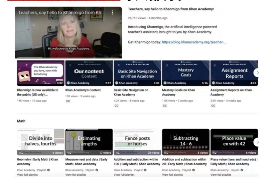Click the CC badge under Basic Site Navigation
The height and width of the screenshot is (188, 266).
pos(116,105)
